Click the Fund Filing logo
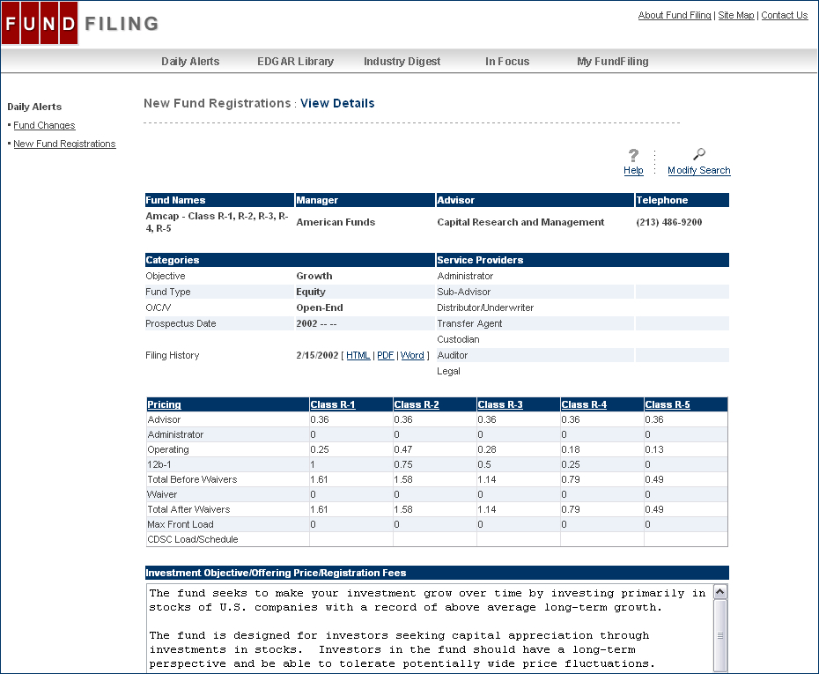The width and height of the screenshot is (819, 674). click(x=80, y=23)
